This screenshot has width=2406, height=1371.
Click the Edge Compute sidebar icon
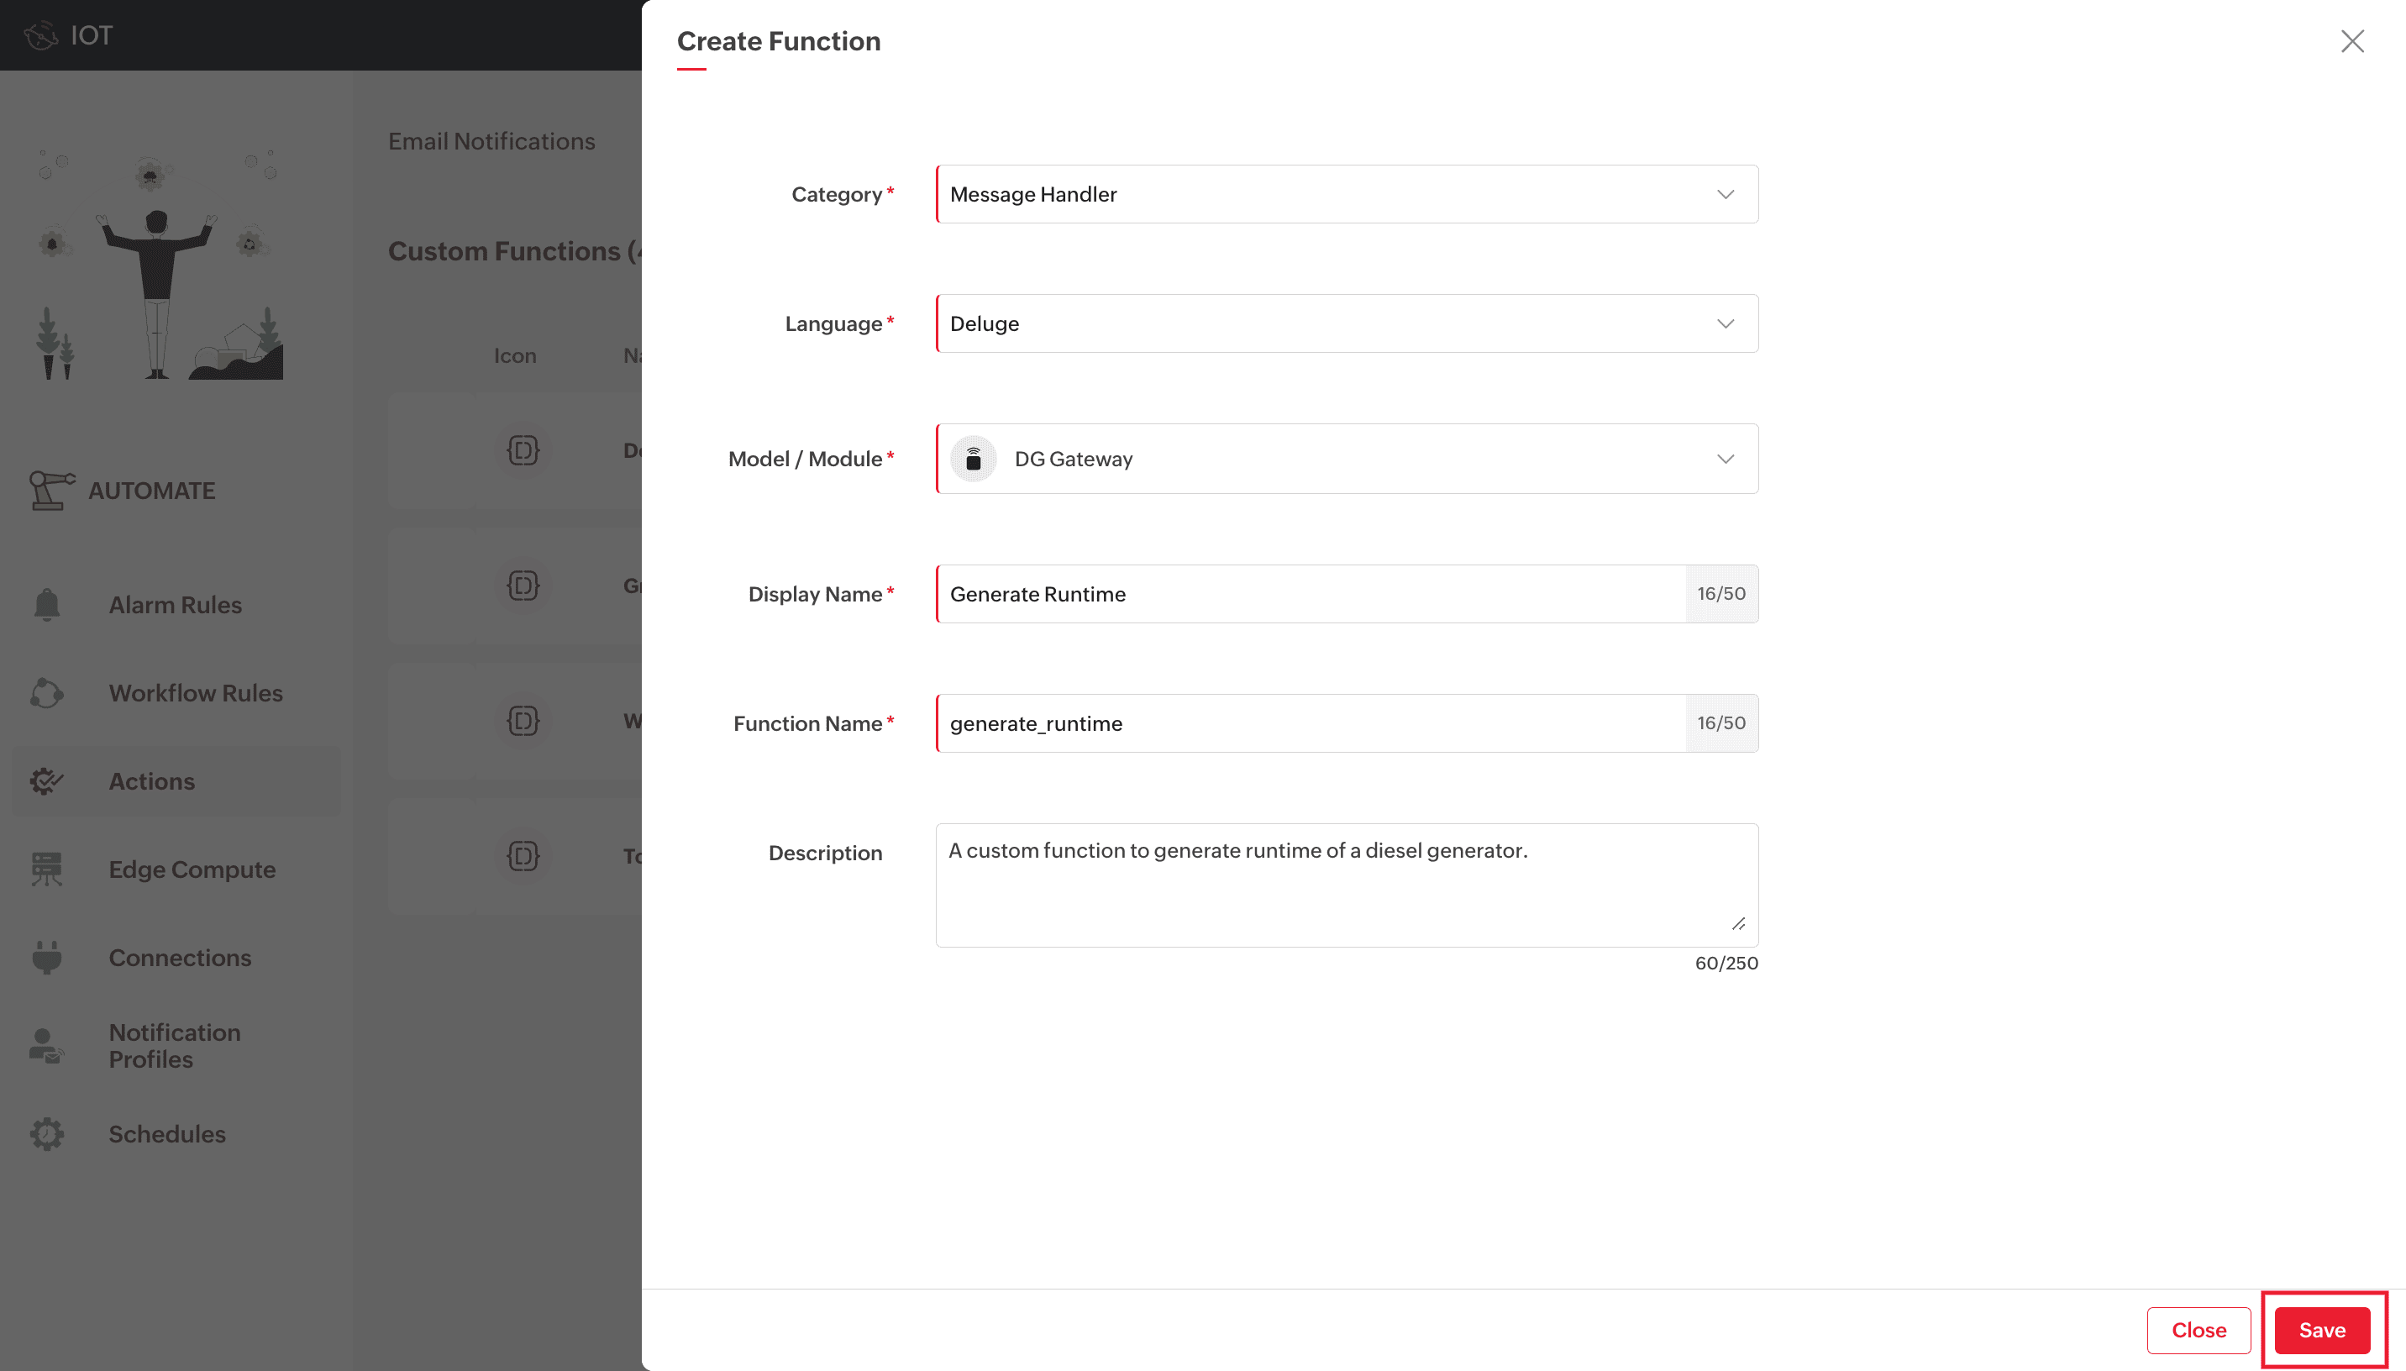click(x=46, y=869)
